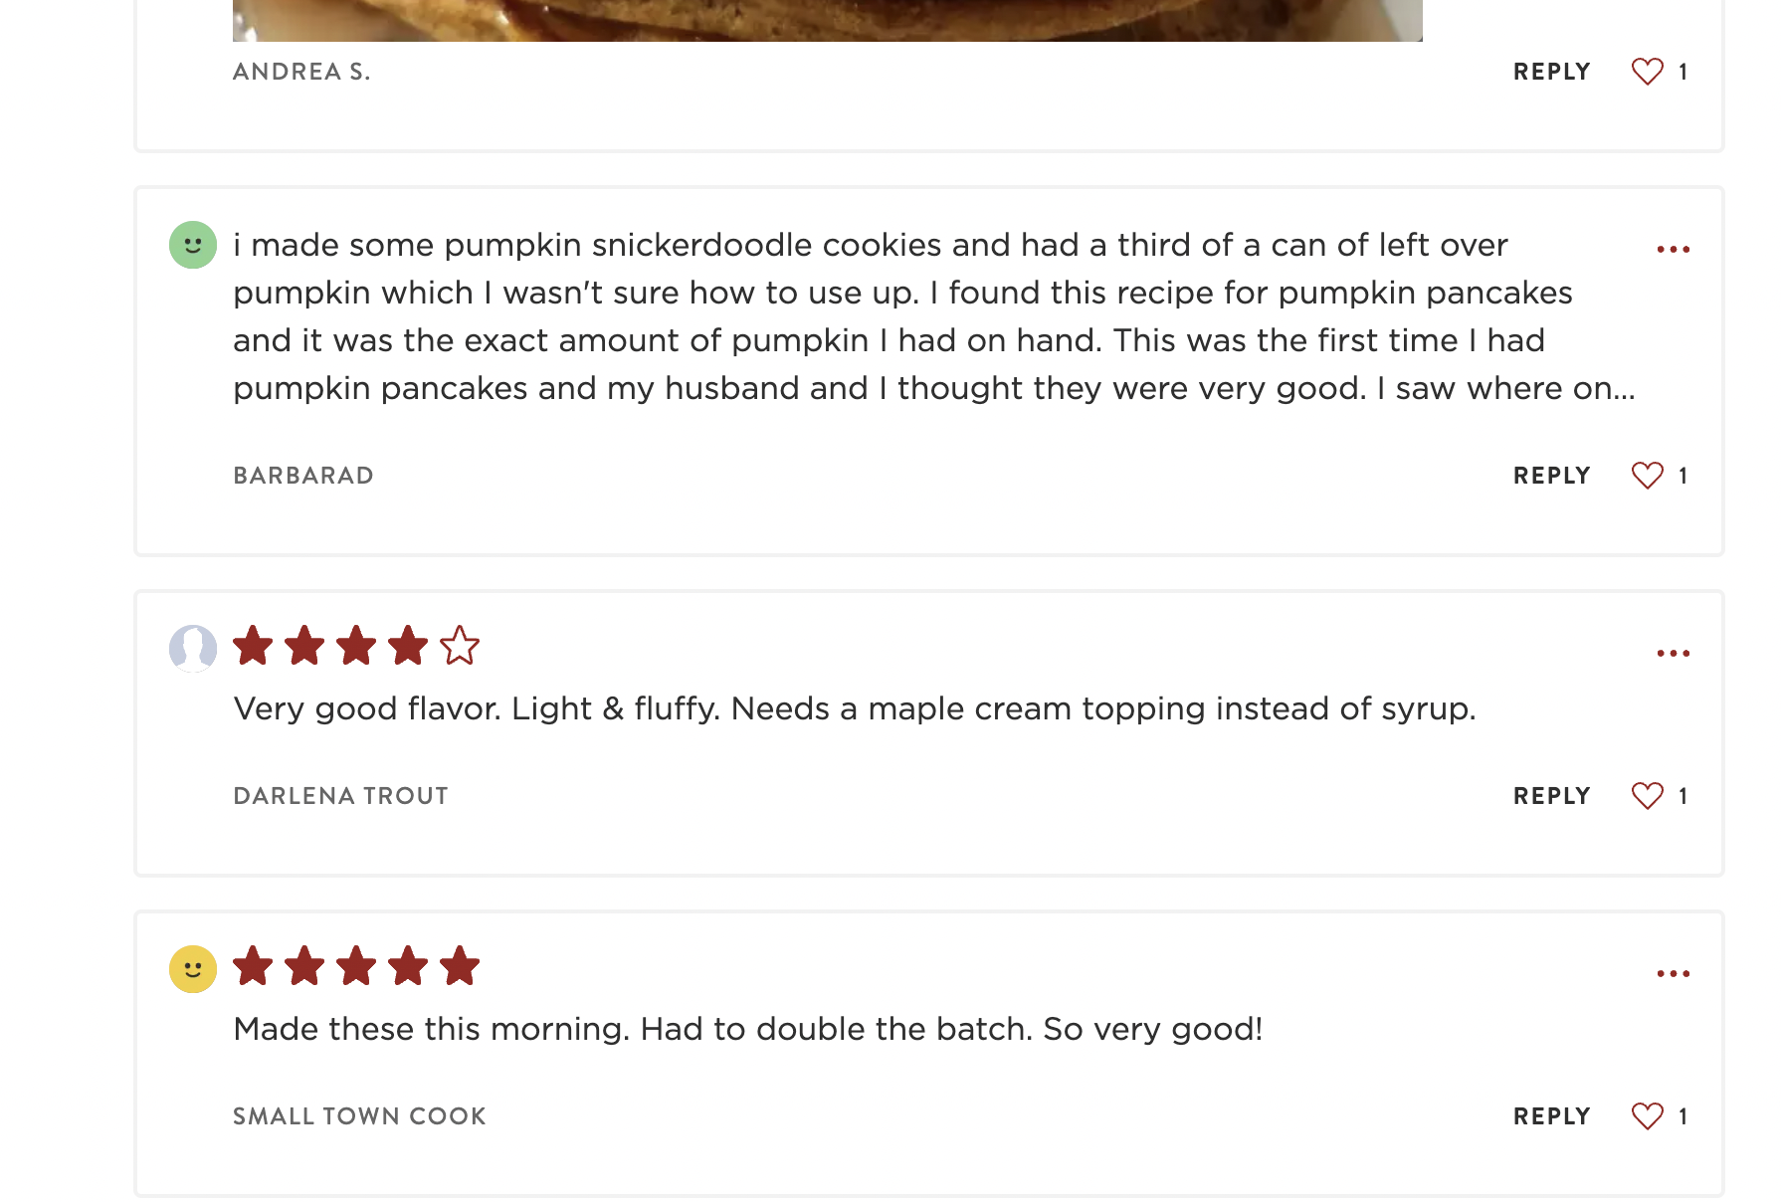
Task: Like BarbaraD's comment with the heart icon
Action: (1647, 476)
